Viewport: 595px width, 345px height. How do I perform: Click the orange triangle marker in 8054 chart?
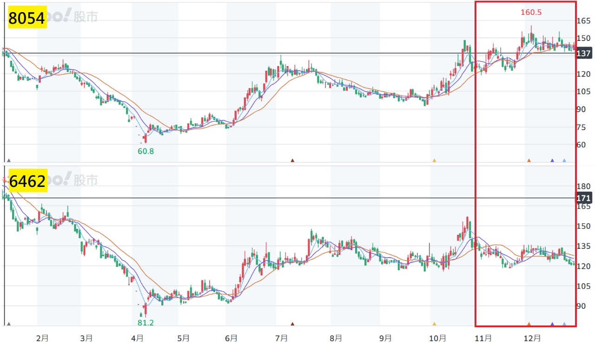(x=529, y=160)
